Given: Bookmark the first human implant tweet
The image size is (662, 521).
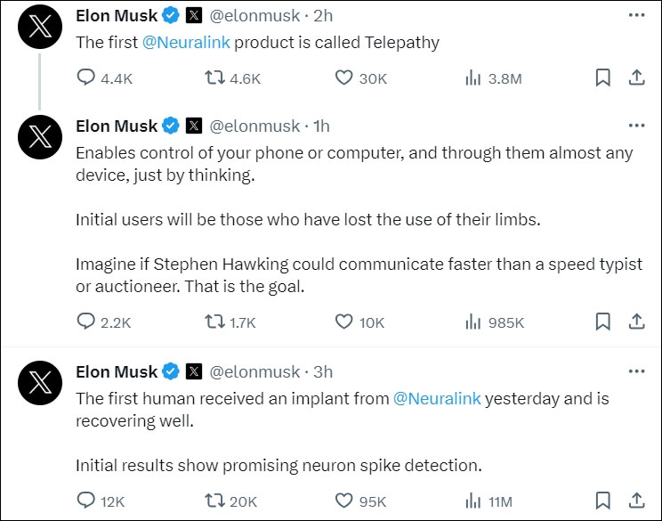Looking at the screenshot, I should (x=602, y=501).
